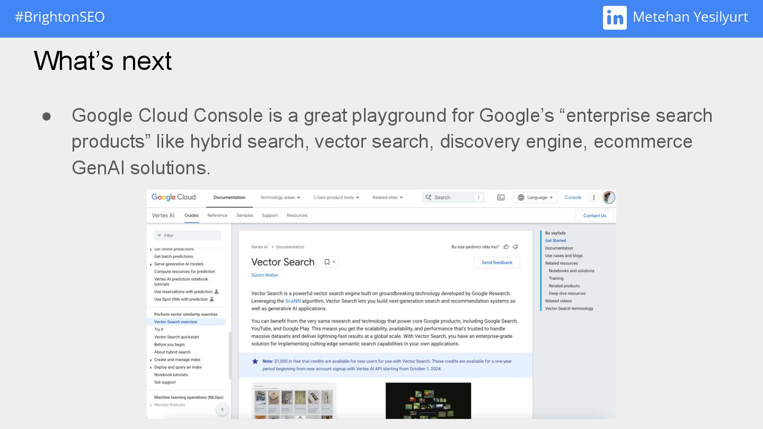Screen dimensions: 763x429
Task: Open Compute resources for prediction
Action: coord(184,272)
